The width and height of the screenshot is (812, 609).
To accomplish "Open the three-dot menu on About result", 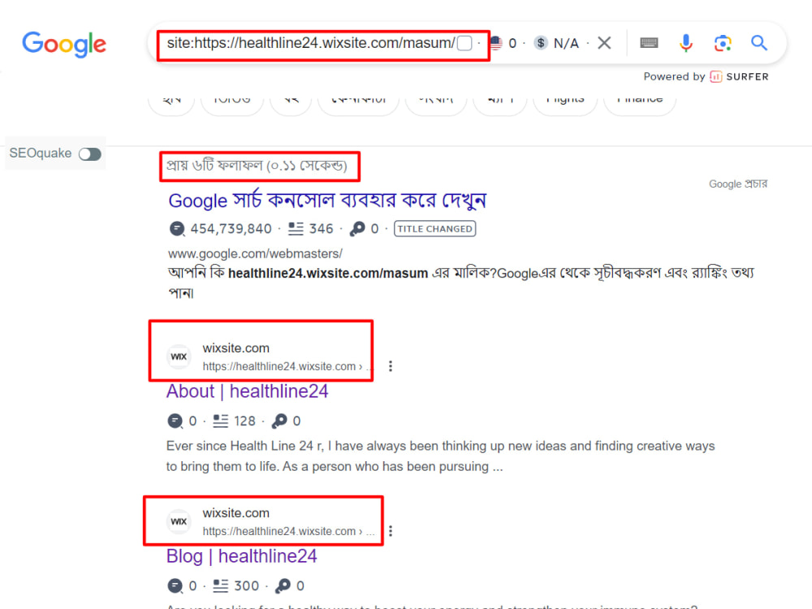I will 391,366.
